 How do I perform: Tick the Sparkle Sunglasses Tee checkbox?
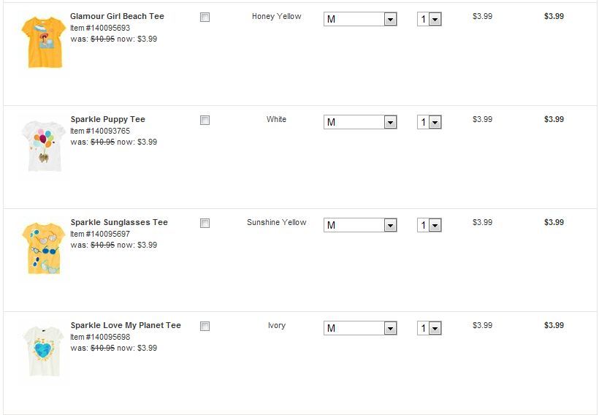[x=205, y=223]
